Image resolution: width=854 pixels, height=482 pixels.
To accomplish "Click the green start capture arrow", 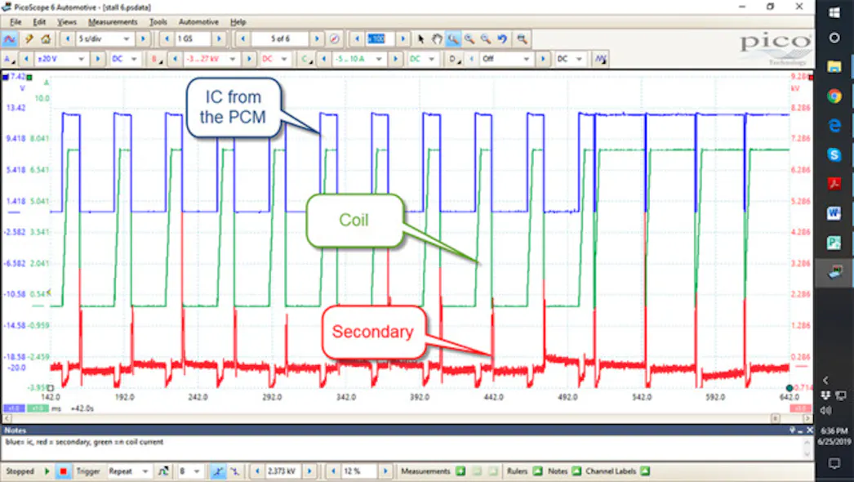I will (x=47, y=471).
